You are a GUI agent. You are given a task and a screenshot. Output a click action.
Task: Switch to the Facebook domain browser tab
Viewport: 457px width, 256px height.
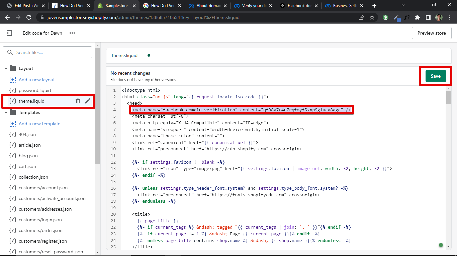click(298, 6)
